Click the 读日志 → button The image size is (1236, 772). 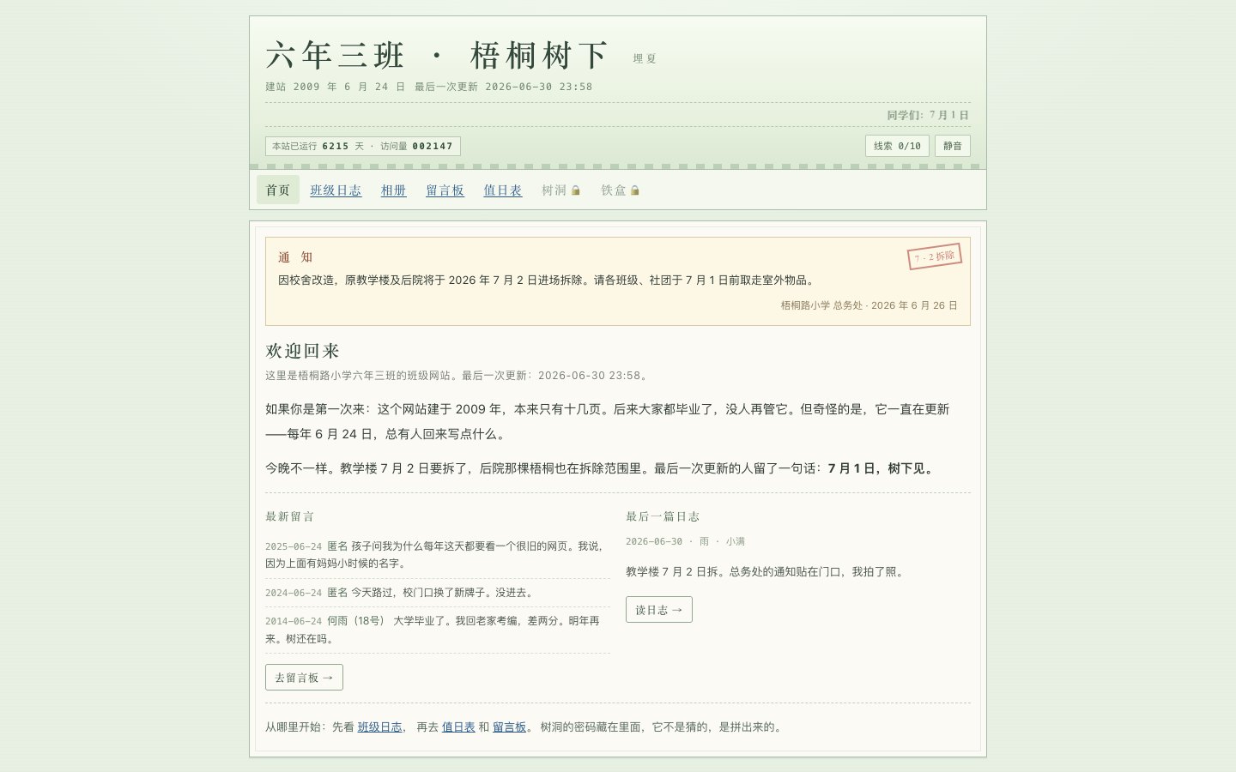(659, 610)
